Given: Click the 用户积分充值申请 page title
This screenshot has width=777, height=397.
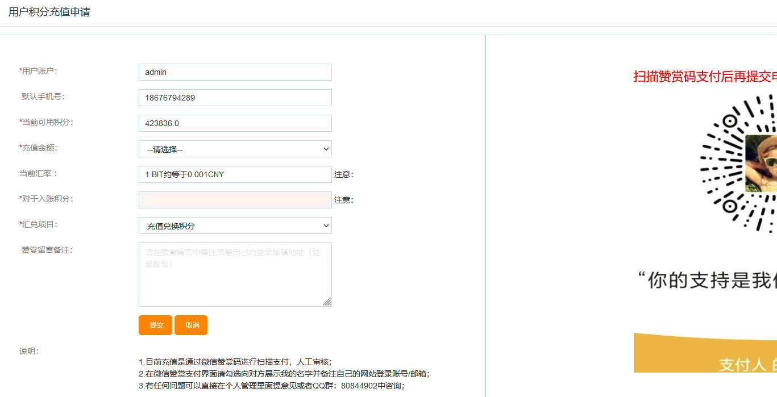Looking at the screenshot, I should click(49, 12).
